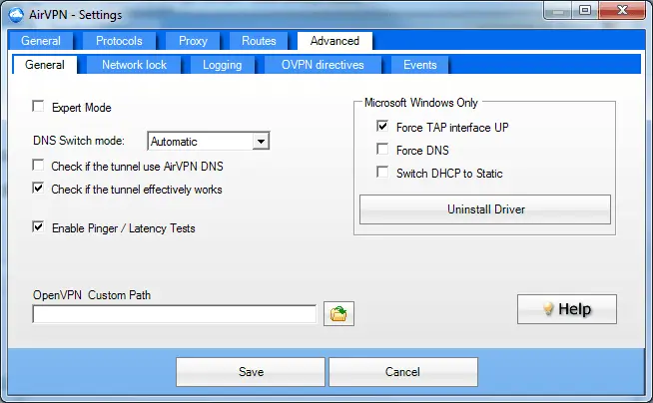The width and height of the screenshot is (653, 403).
Task: Open the Proxy tab
Action: pos(193,41)
